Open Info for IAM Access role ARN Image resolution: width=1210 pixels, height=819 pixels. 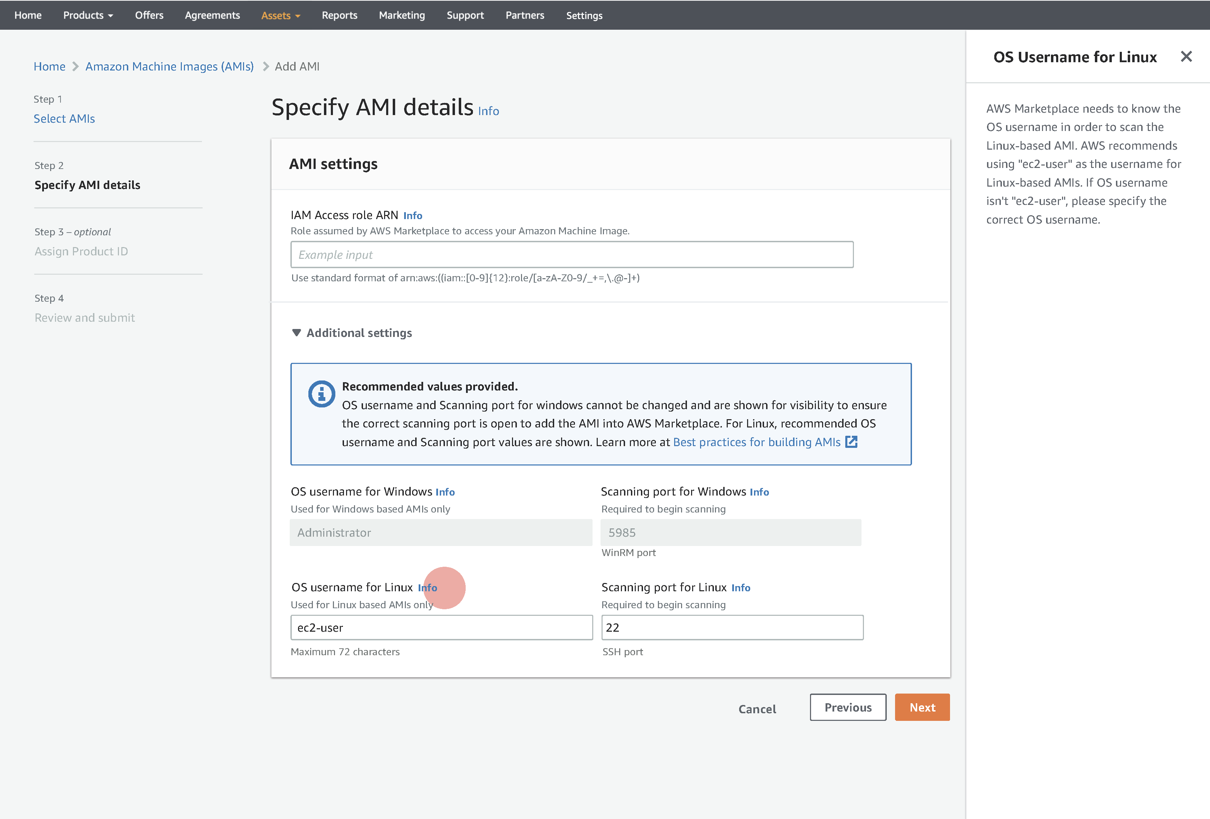tap(412, 215)
